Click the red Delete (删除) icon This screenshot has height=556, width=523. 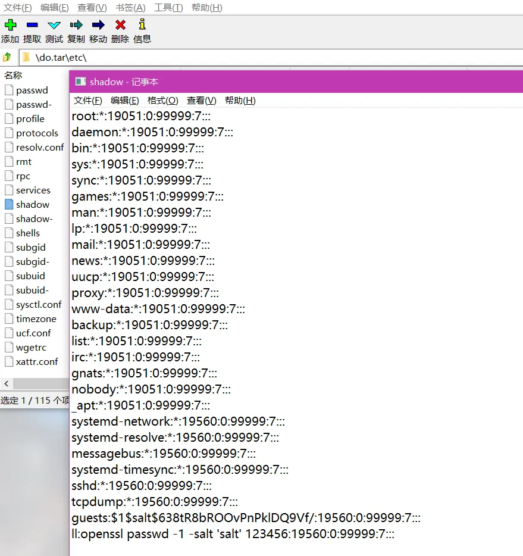pos(120,25)
